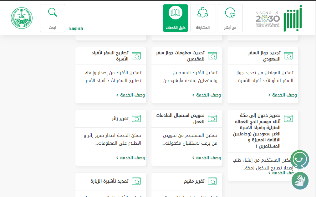Expand وصف الخدمة for تجديد جواز السفر السعودي
The image size is (316, 197).
click(283, 95)
